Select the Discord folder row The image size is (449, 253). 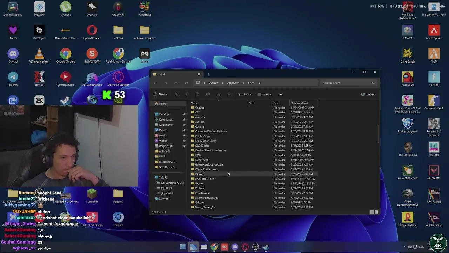coord(254,174)
